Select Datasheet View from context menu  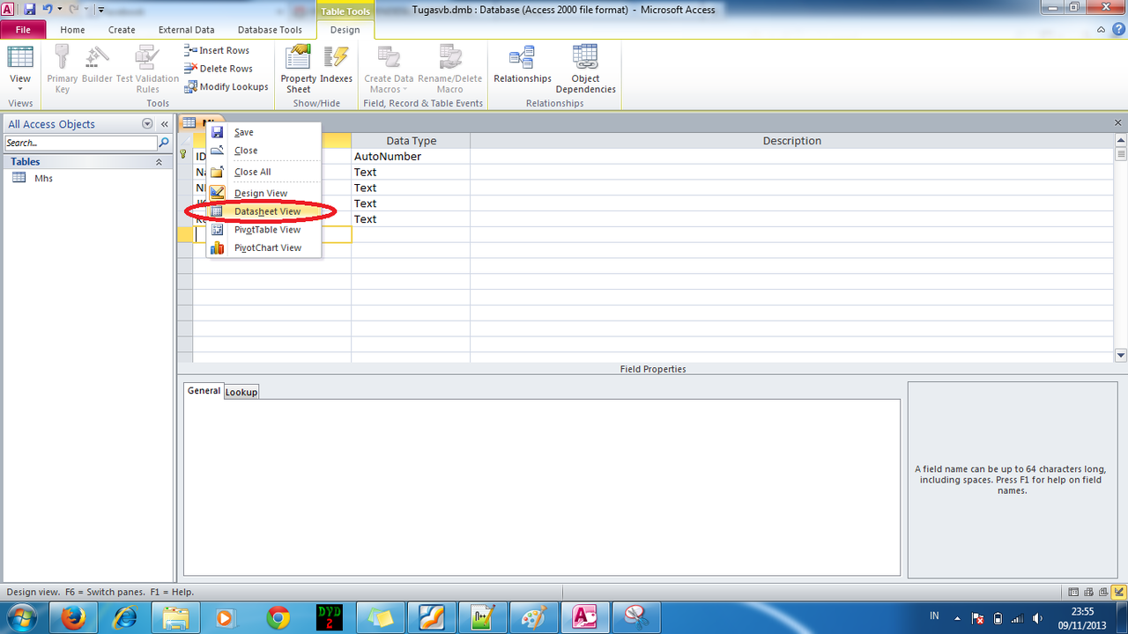[x=267, y=211]
